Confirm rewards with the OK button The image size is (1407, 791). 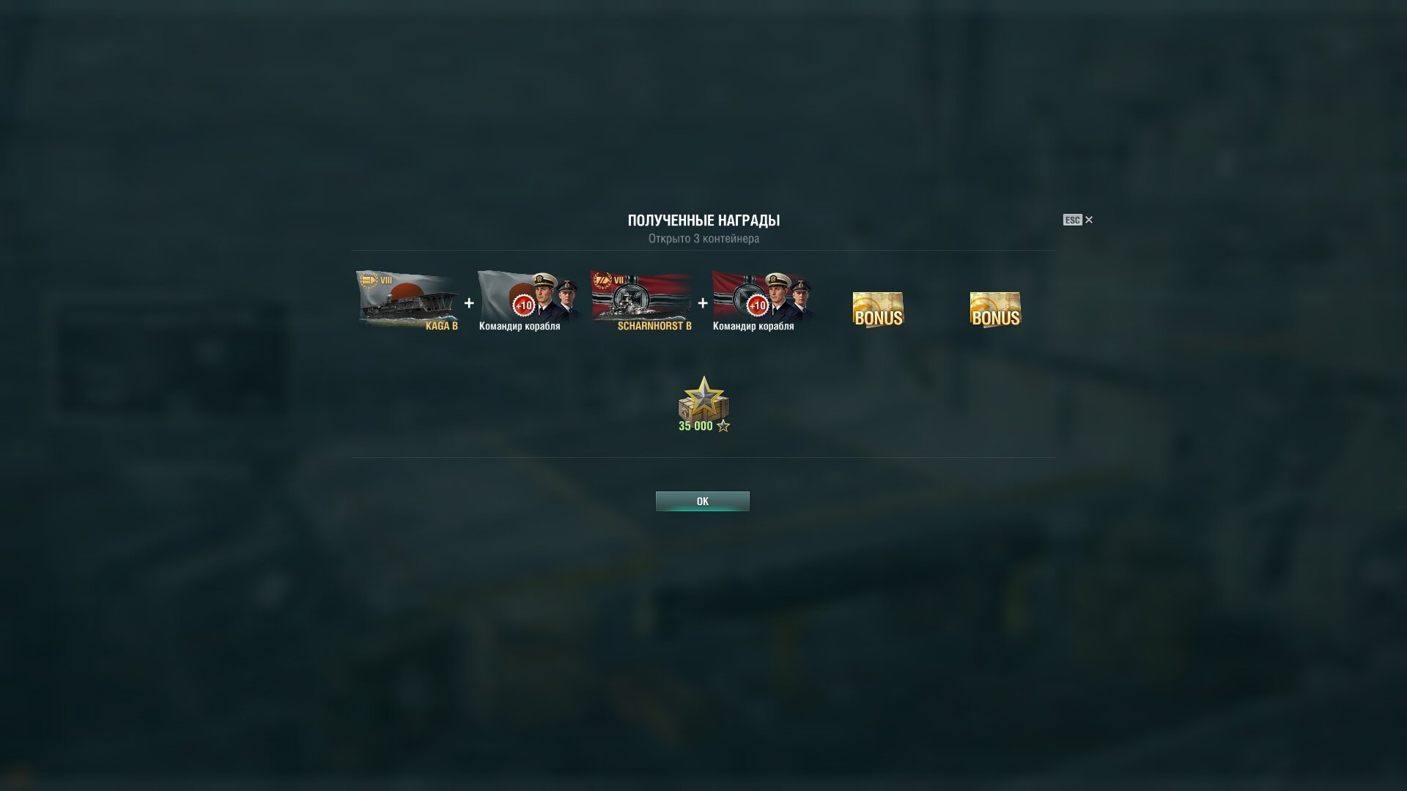click(x=702, y=501)
